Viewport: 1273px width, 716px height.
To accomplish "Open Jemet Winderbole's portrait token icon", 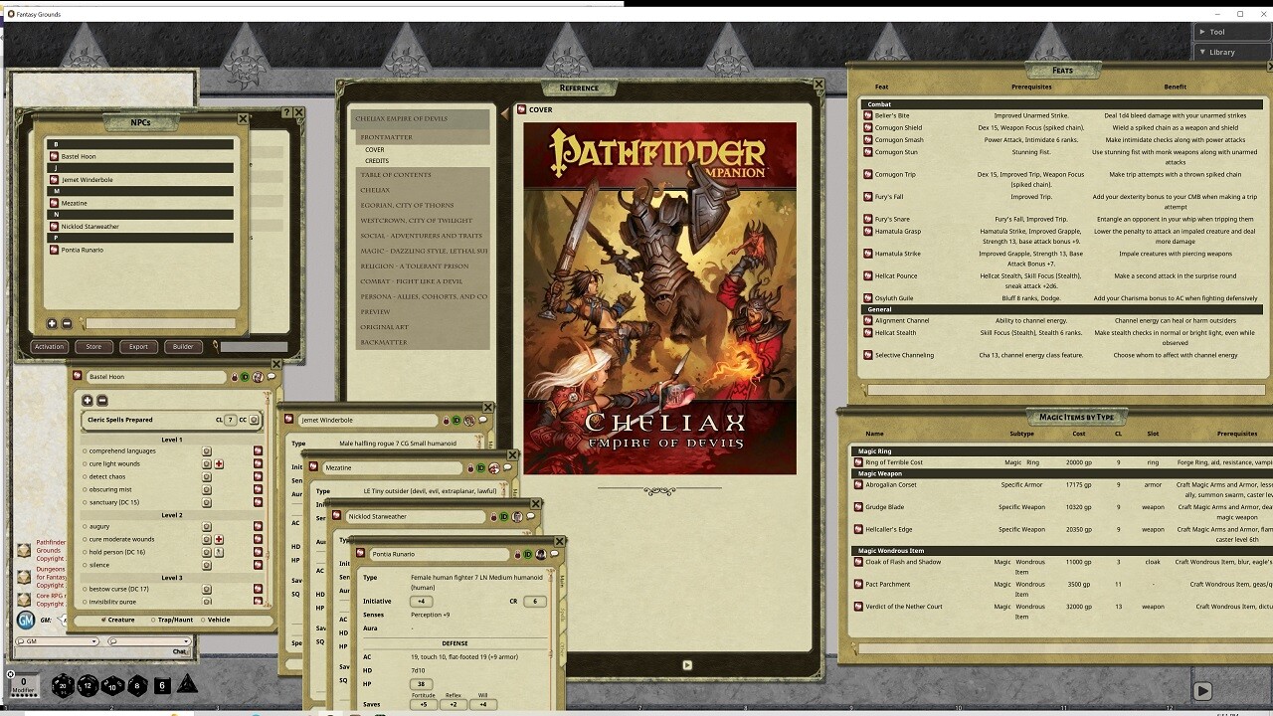I will pos(469,420).
